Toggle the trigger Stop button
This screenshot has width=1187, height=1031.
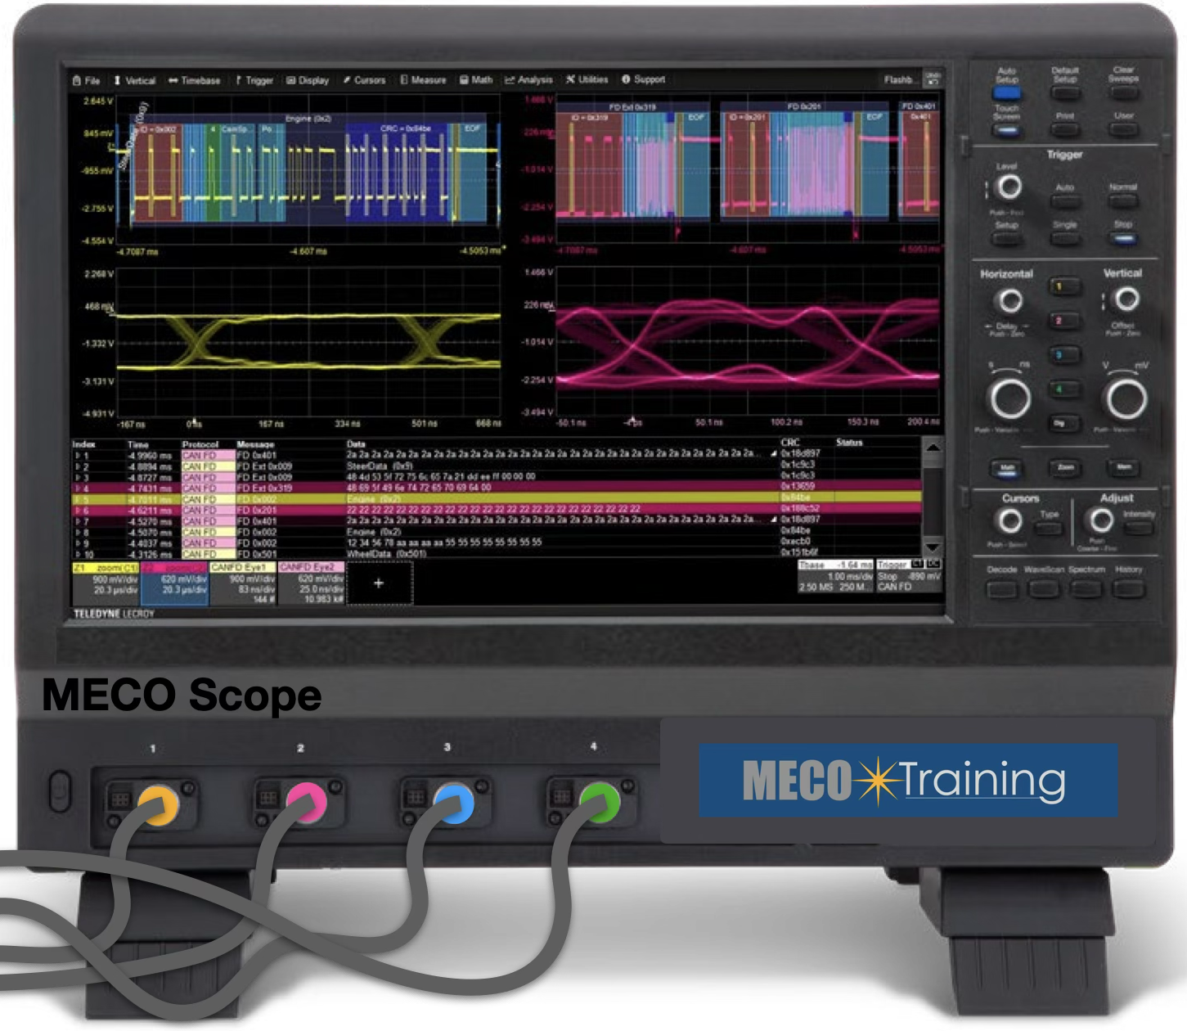pyautogui.click(x=1124, y=238)
